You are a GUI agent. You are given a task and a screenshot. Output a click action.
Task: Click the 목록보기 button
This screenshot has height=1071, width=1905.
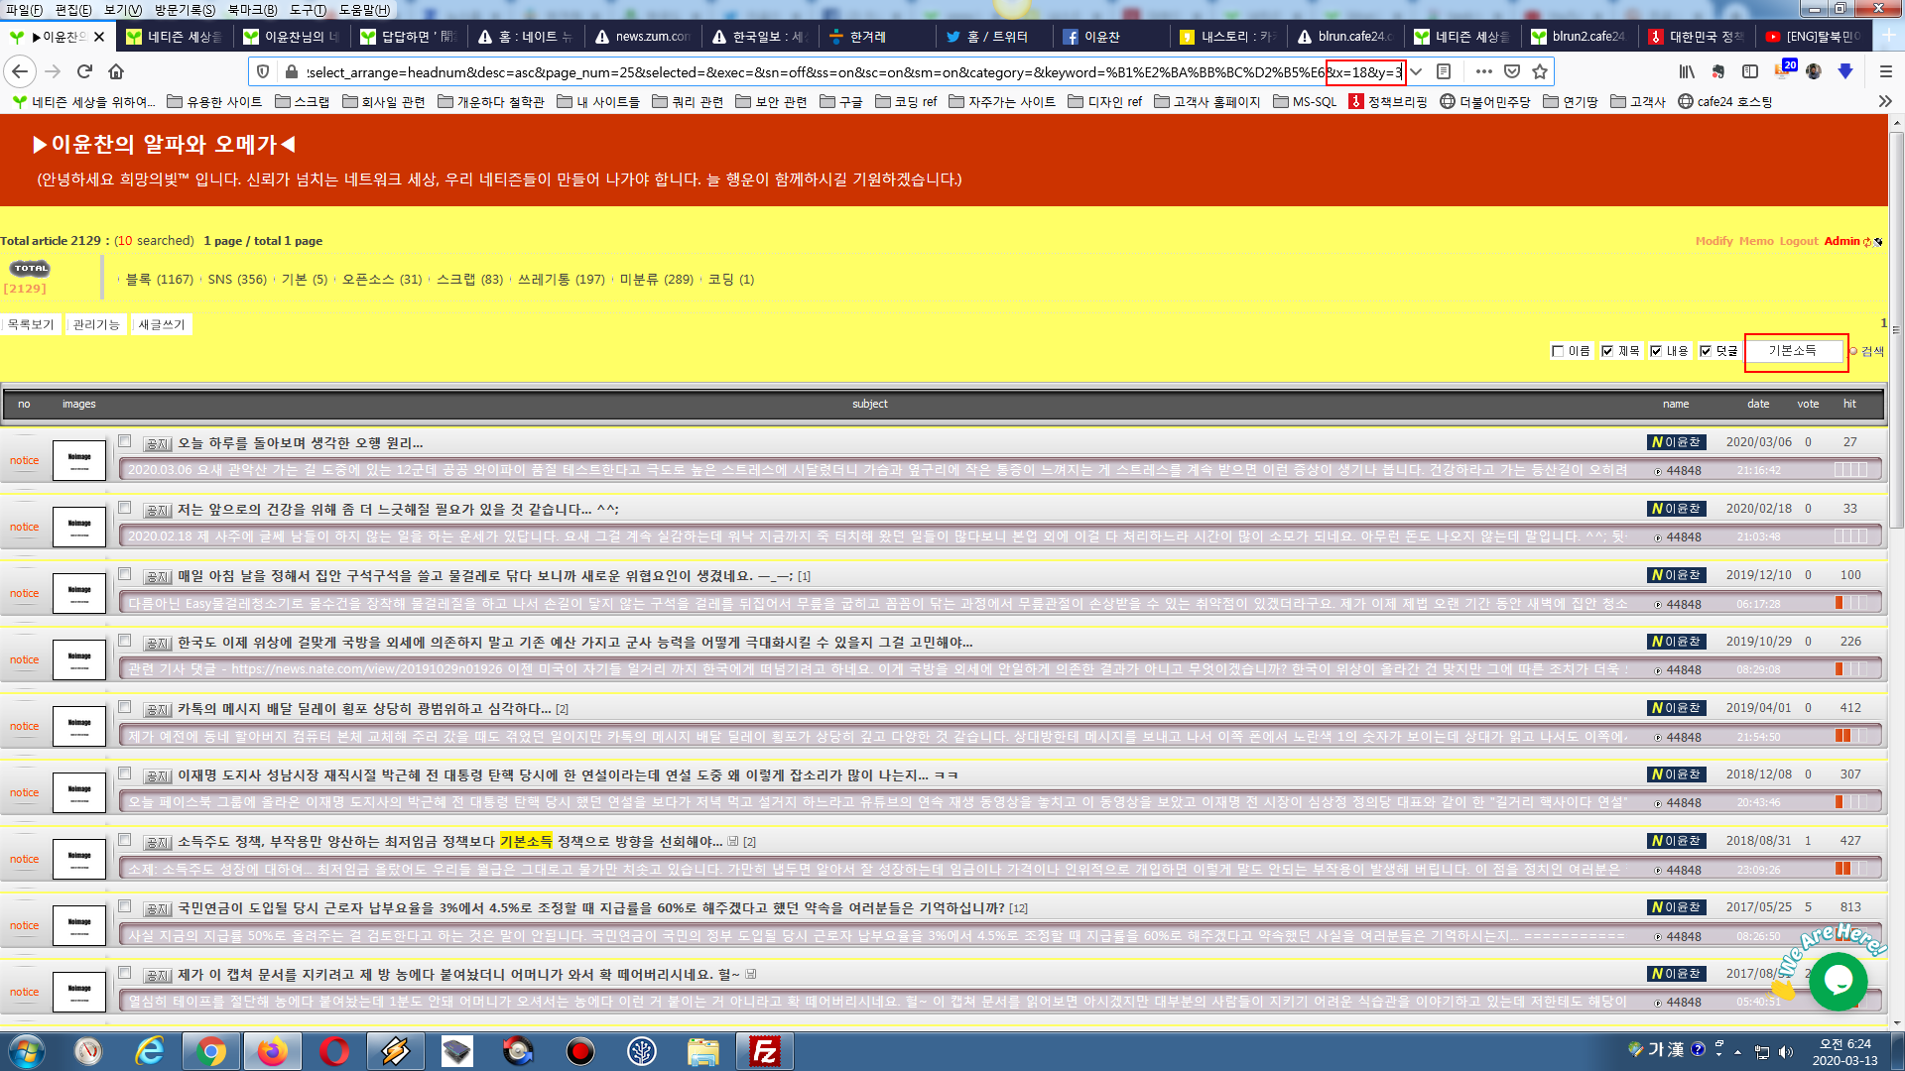tap(31, 324)
